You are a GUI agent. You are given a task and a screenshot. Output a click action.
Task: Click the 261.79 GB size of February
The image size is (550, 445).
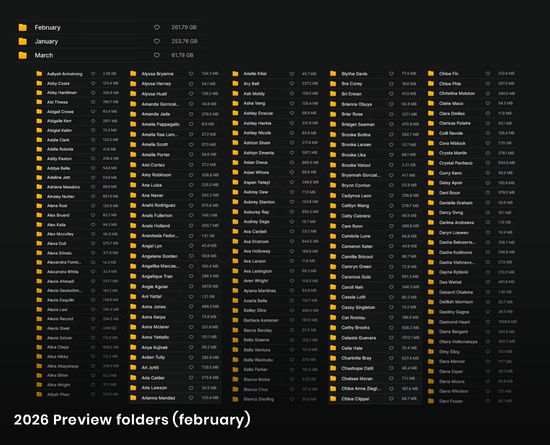coord(184,27)
